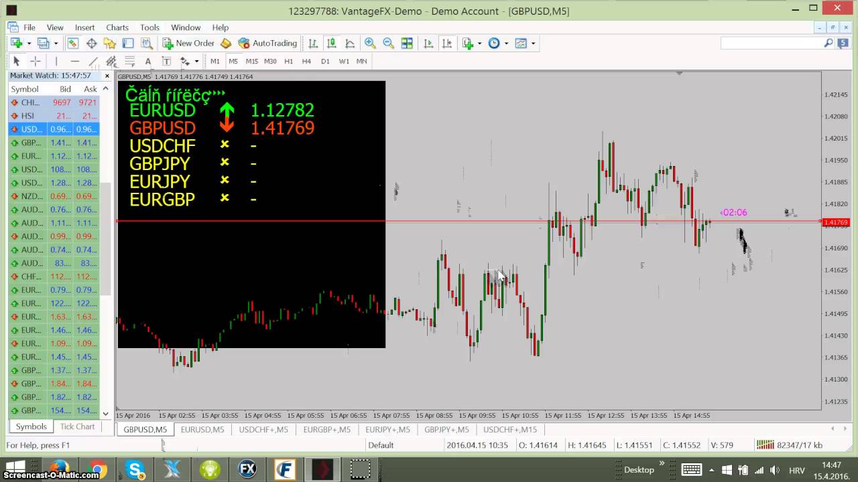Click the Zoom Out magnifier
The image size is (858, 482).
pyautogui.click(x=388, y=43)
